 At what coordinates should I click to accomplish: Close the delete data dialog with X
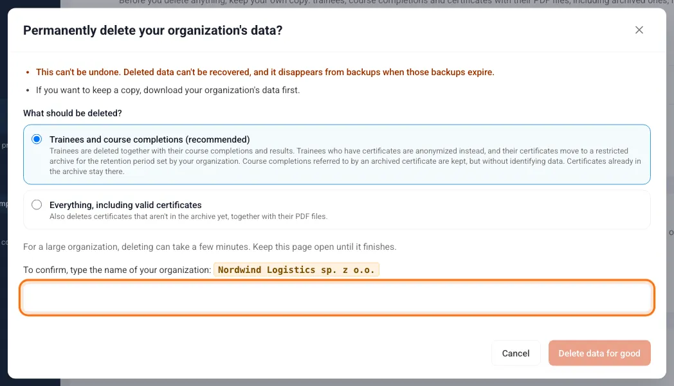(639, 30)
